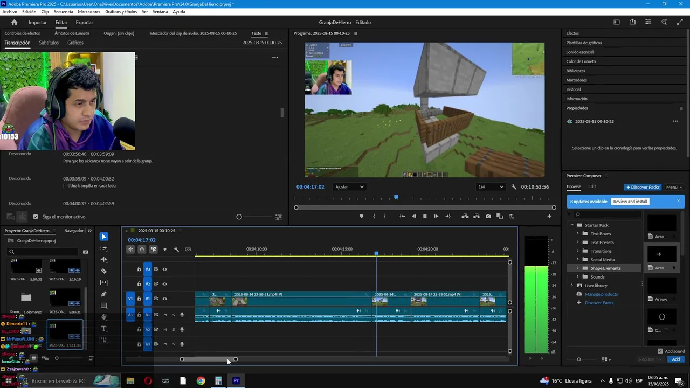690x388 pixels.
Task: Open Program monitor settings wrench
Action: click(x=514, y=187)
